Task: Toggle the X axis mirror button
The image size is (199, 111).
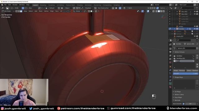Action: click(x=150, y=8)
